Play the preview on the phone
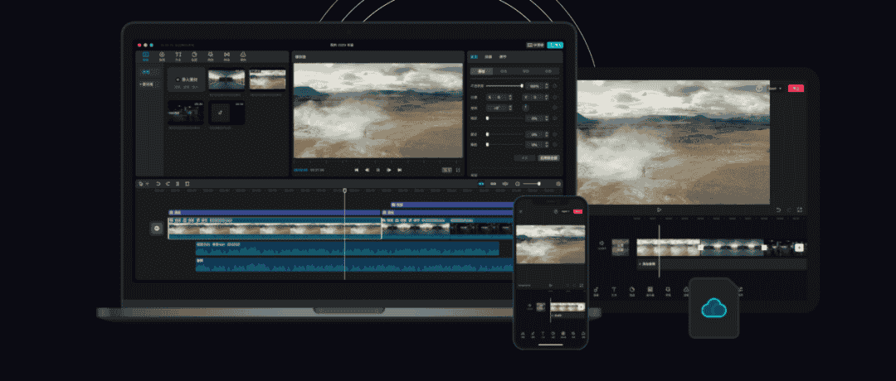896x381 pixels. pos(550,285)
